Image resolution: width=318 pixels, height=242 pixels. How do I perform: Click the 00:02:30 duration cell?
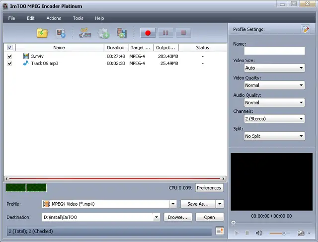click(x=116, y=63)
